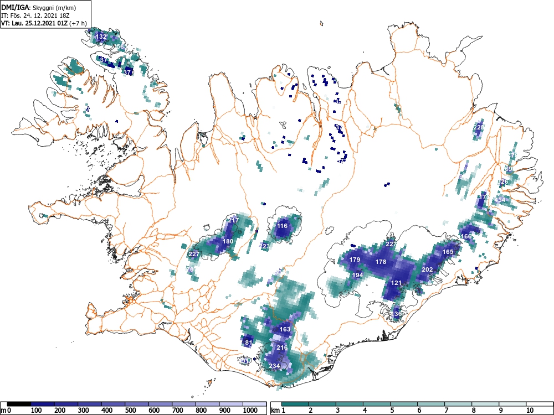Click the 'DMI/IGA: Skyggni (m/km)' title text

pyautogui.click(x=39, y=7)
